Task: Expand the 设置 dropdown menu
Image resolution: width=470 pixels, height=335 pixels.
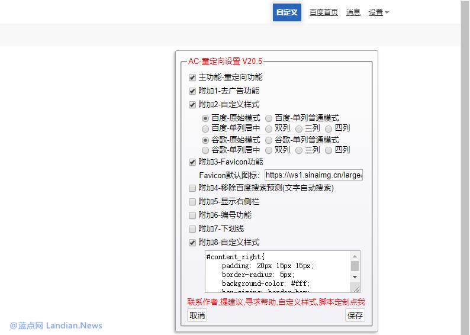Action: coord(378,12)
